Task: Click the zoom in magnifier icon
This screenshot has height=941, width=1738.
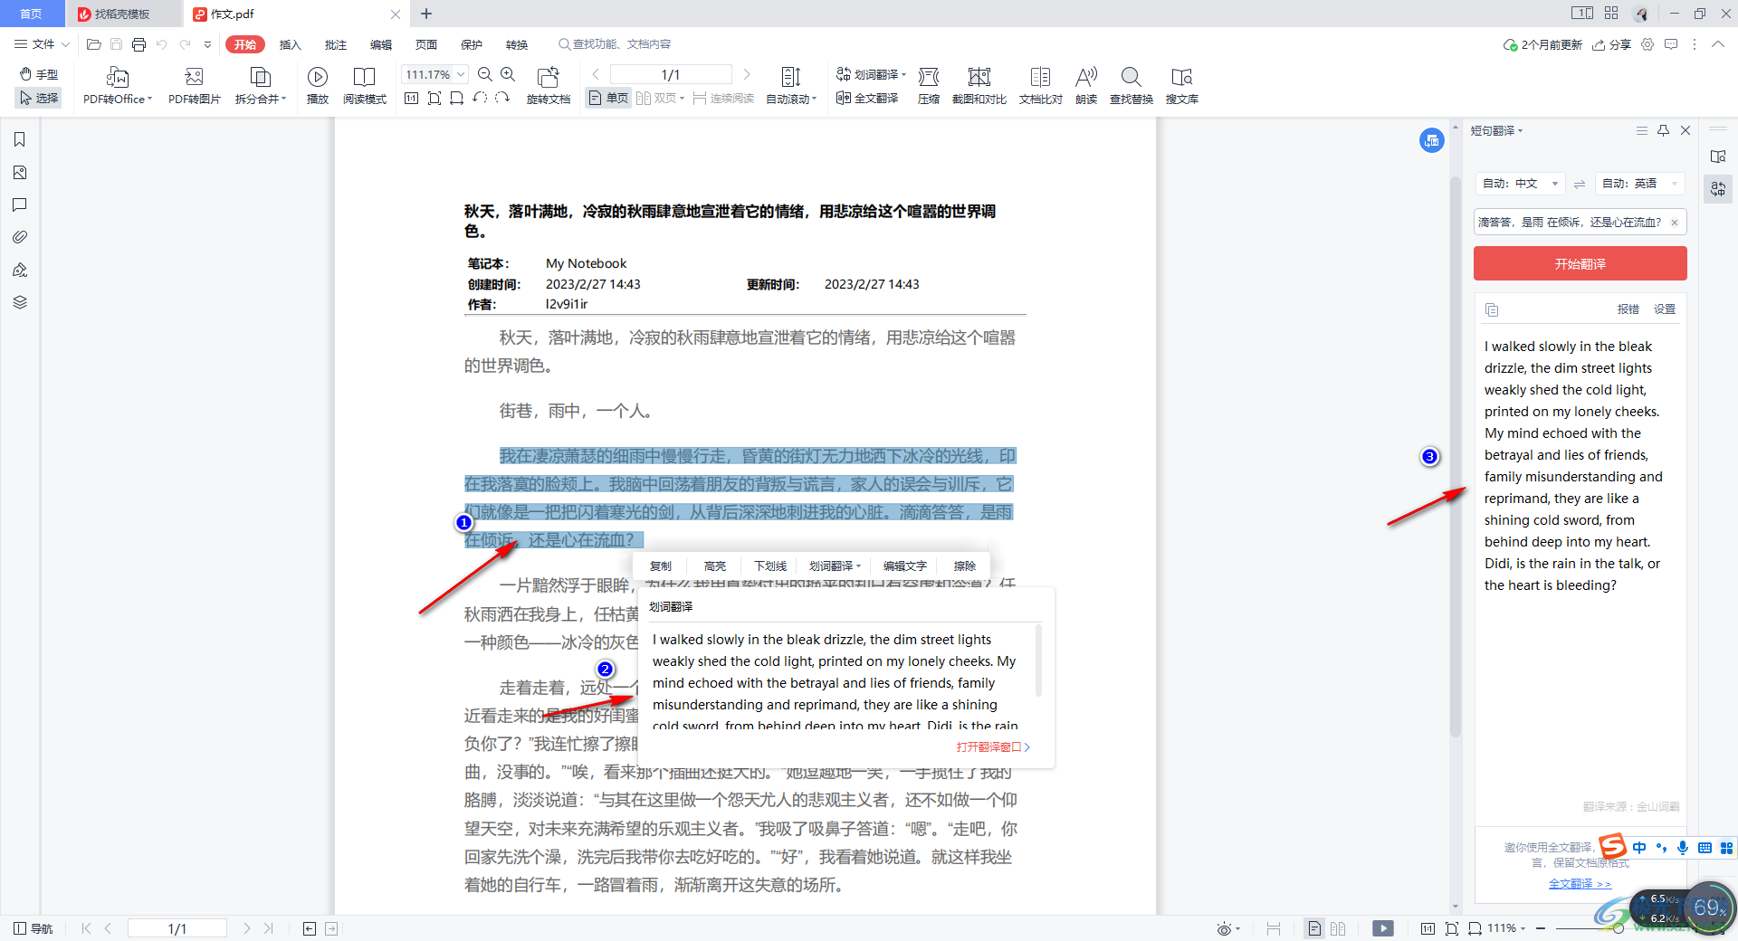Action: 508,74
